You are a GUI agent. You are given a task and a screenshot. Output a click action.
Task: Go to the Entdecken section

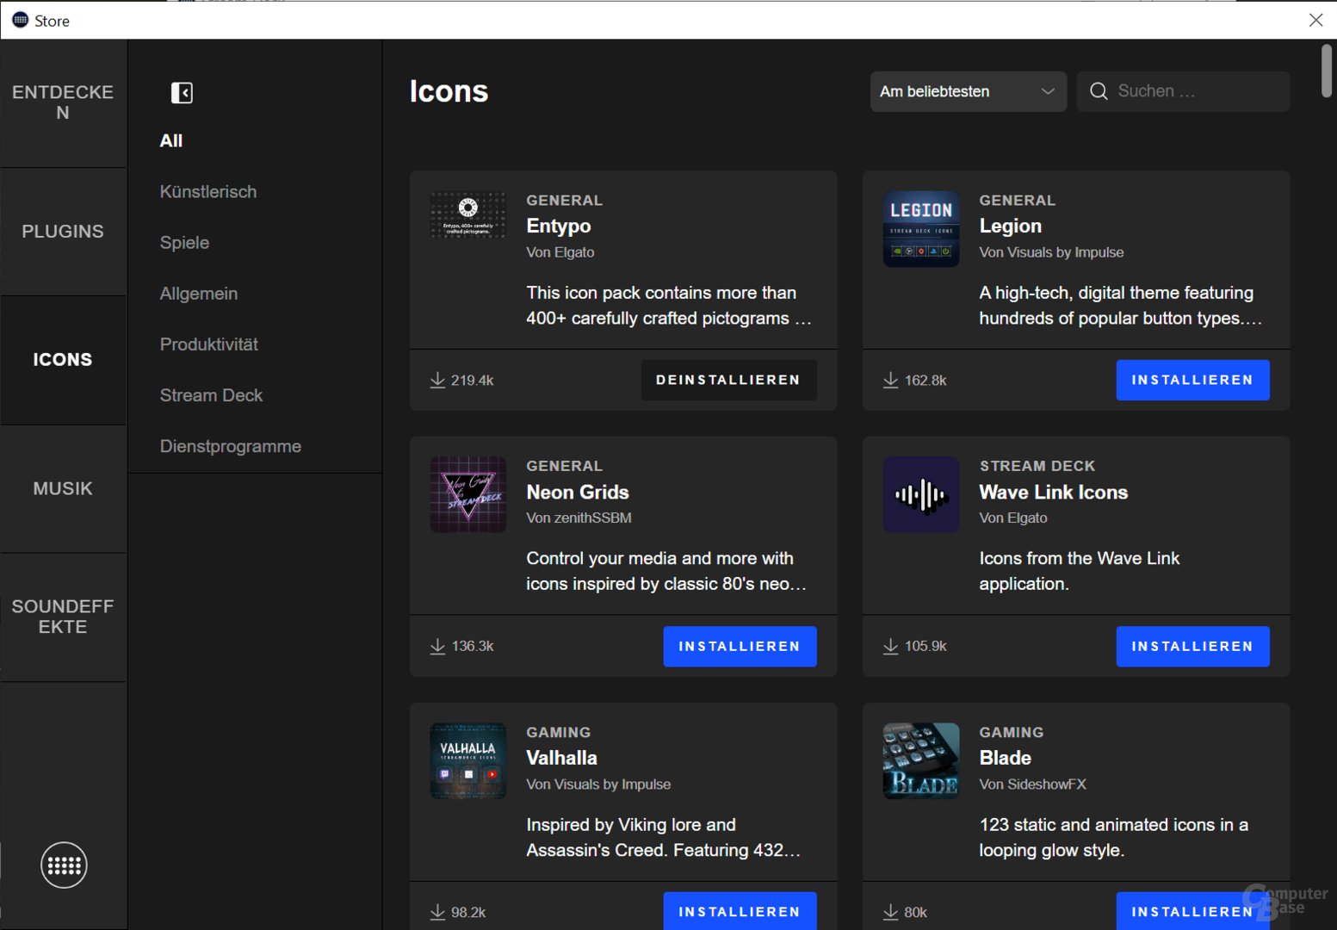pos(63,102)
